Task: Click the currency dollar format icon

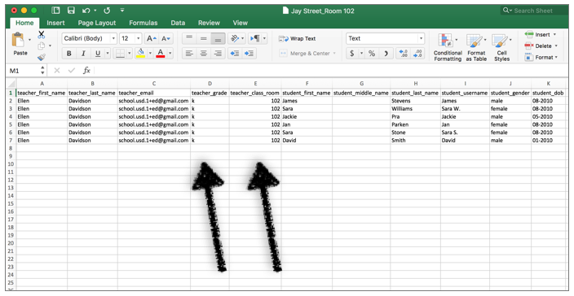Action: pyautogui.click(x=351, y=54)
